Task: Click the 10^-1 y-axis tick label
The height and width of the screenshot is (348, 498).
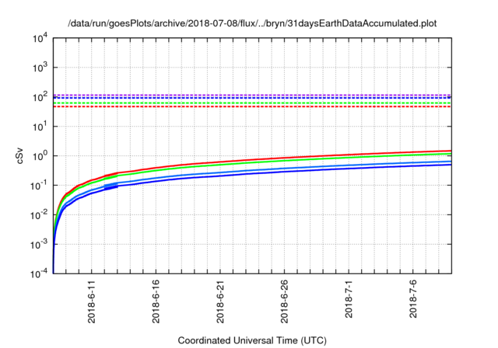Action: point(39,186)
